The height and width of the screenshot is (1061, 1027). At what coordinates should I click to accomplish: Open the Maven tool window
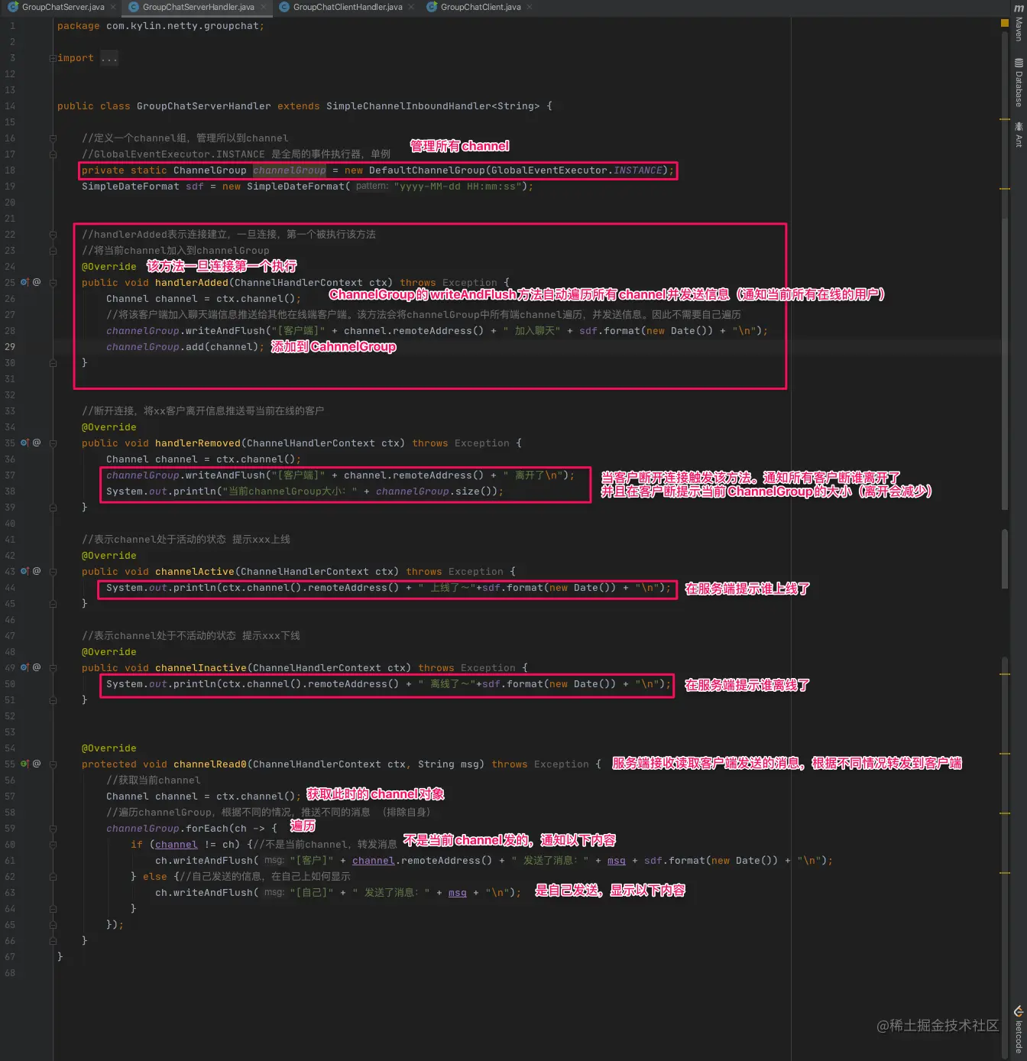[1019, 23]
